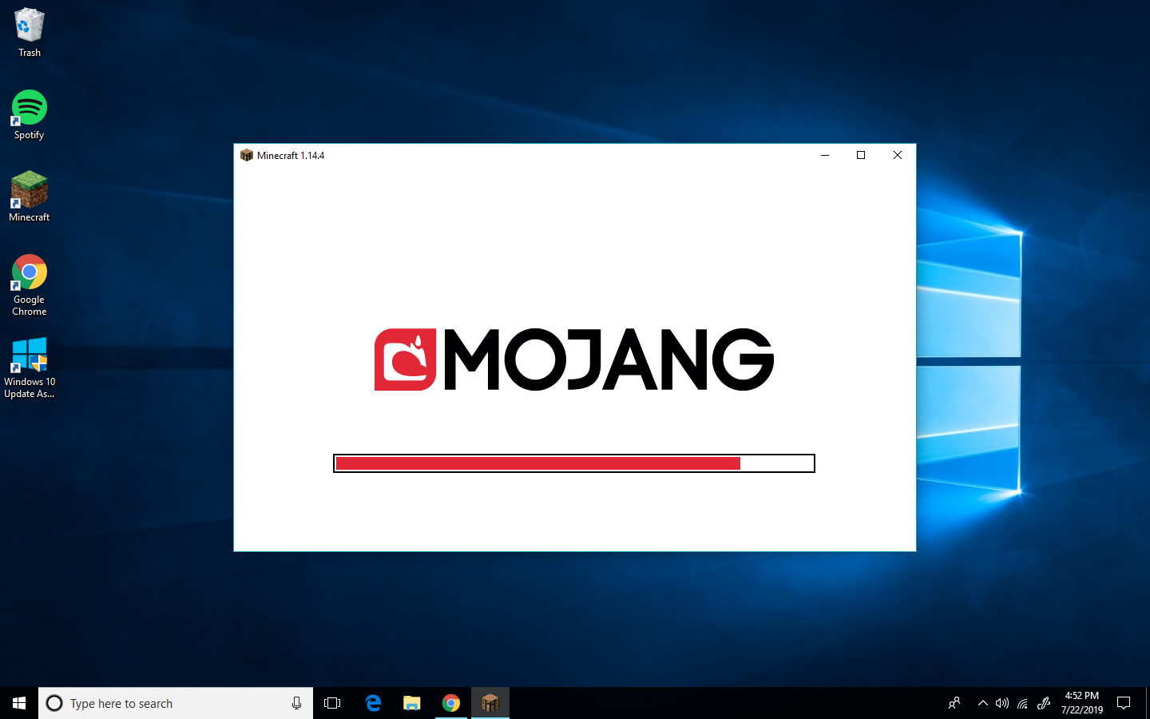Close the Minecraft 1.14.4 window
This screenshot has width=1150, height=719.
click(x=898, y=155)
